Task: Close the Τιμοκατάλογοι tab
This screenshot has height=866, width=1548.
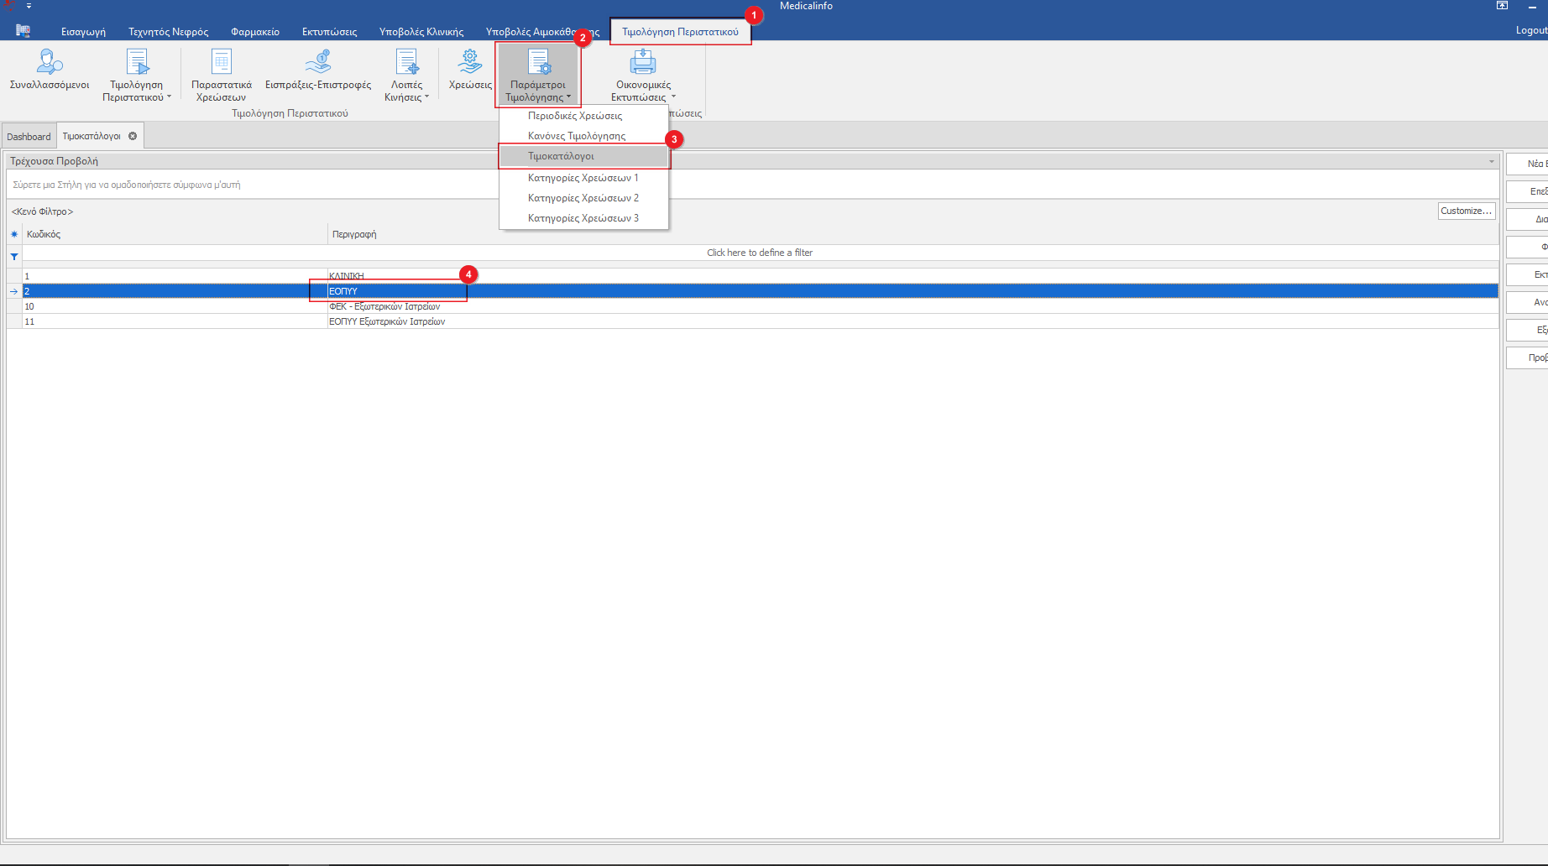Action: pos(133,136)
